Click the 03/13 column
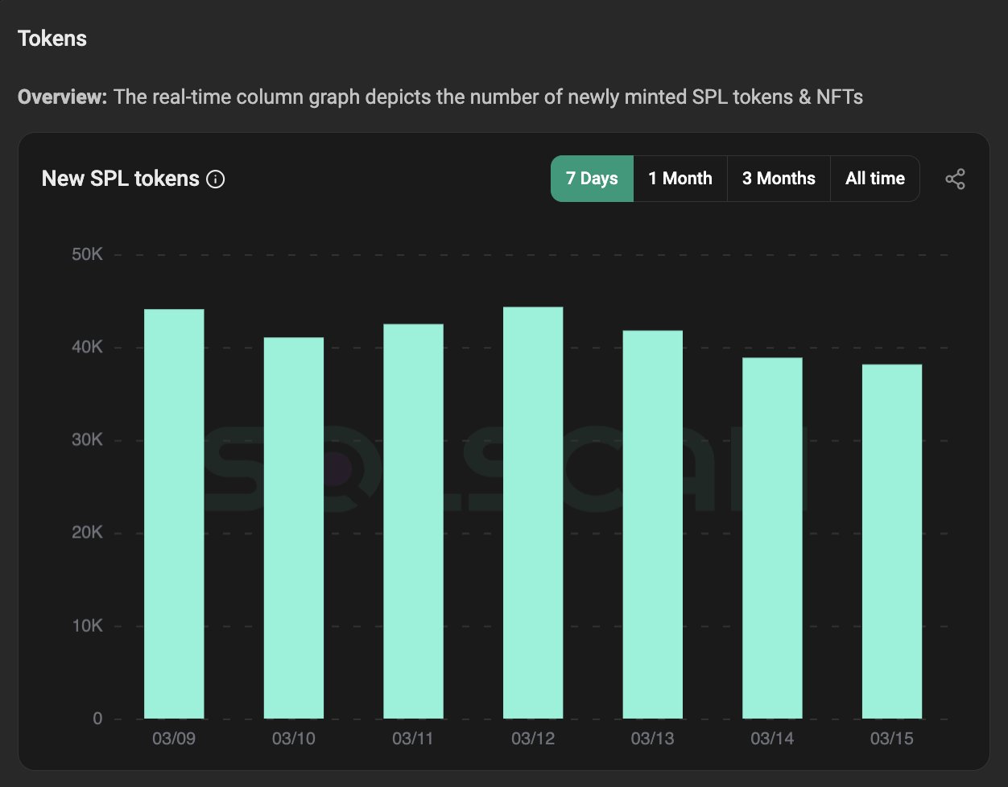Image resolution: width=1008 pixels, height=787 pixels. point(653,525)
